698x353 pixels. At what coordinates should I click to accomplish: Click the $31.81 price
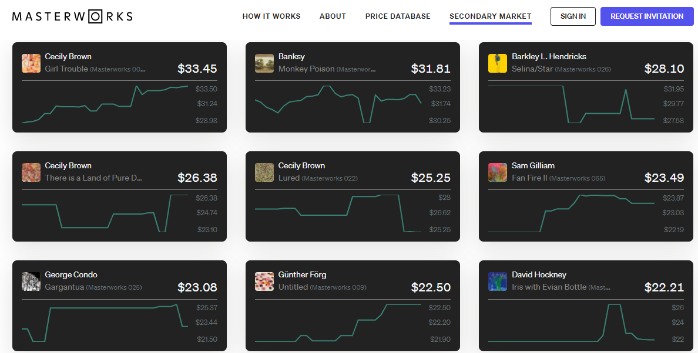431,69
